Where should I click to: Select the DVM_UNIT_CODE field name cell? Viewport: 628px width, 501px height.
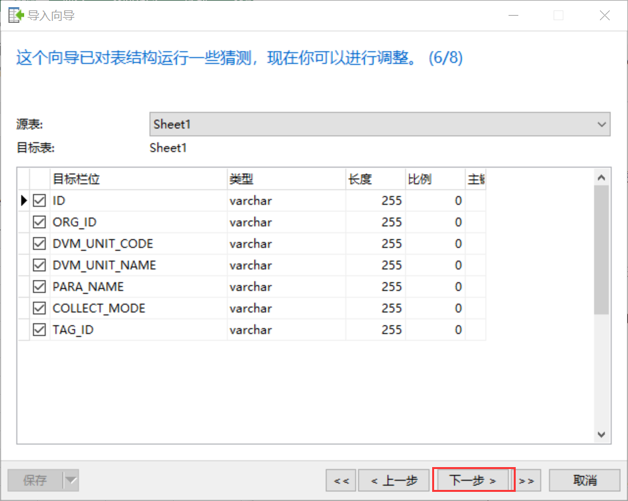pos(138,243)
